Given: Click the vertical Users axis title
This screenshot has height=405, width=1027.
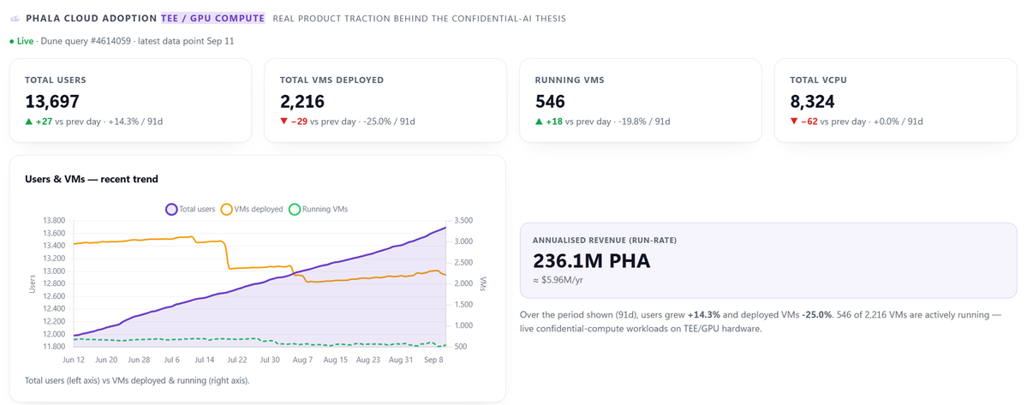Looking at the screenshot, I should tap(33, 284).
